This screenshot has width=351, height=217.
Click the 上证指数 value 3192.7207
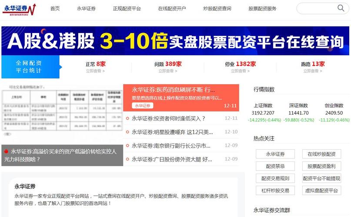[263, 113]
